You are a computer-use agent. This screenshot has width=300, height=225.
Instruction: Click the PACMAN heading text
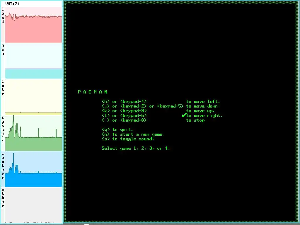(x=93, y=92)
